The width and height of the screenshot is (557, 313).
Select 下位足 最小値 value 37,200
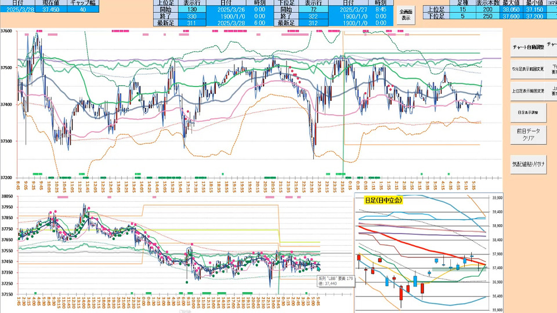click(534, 16)
